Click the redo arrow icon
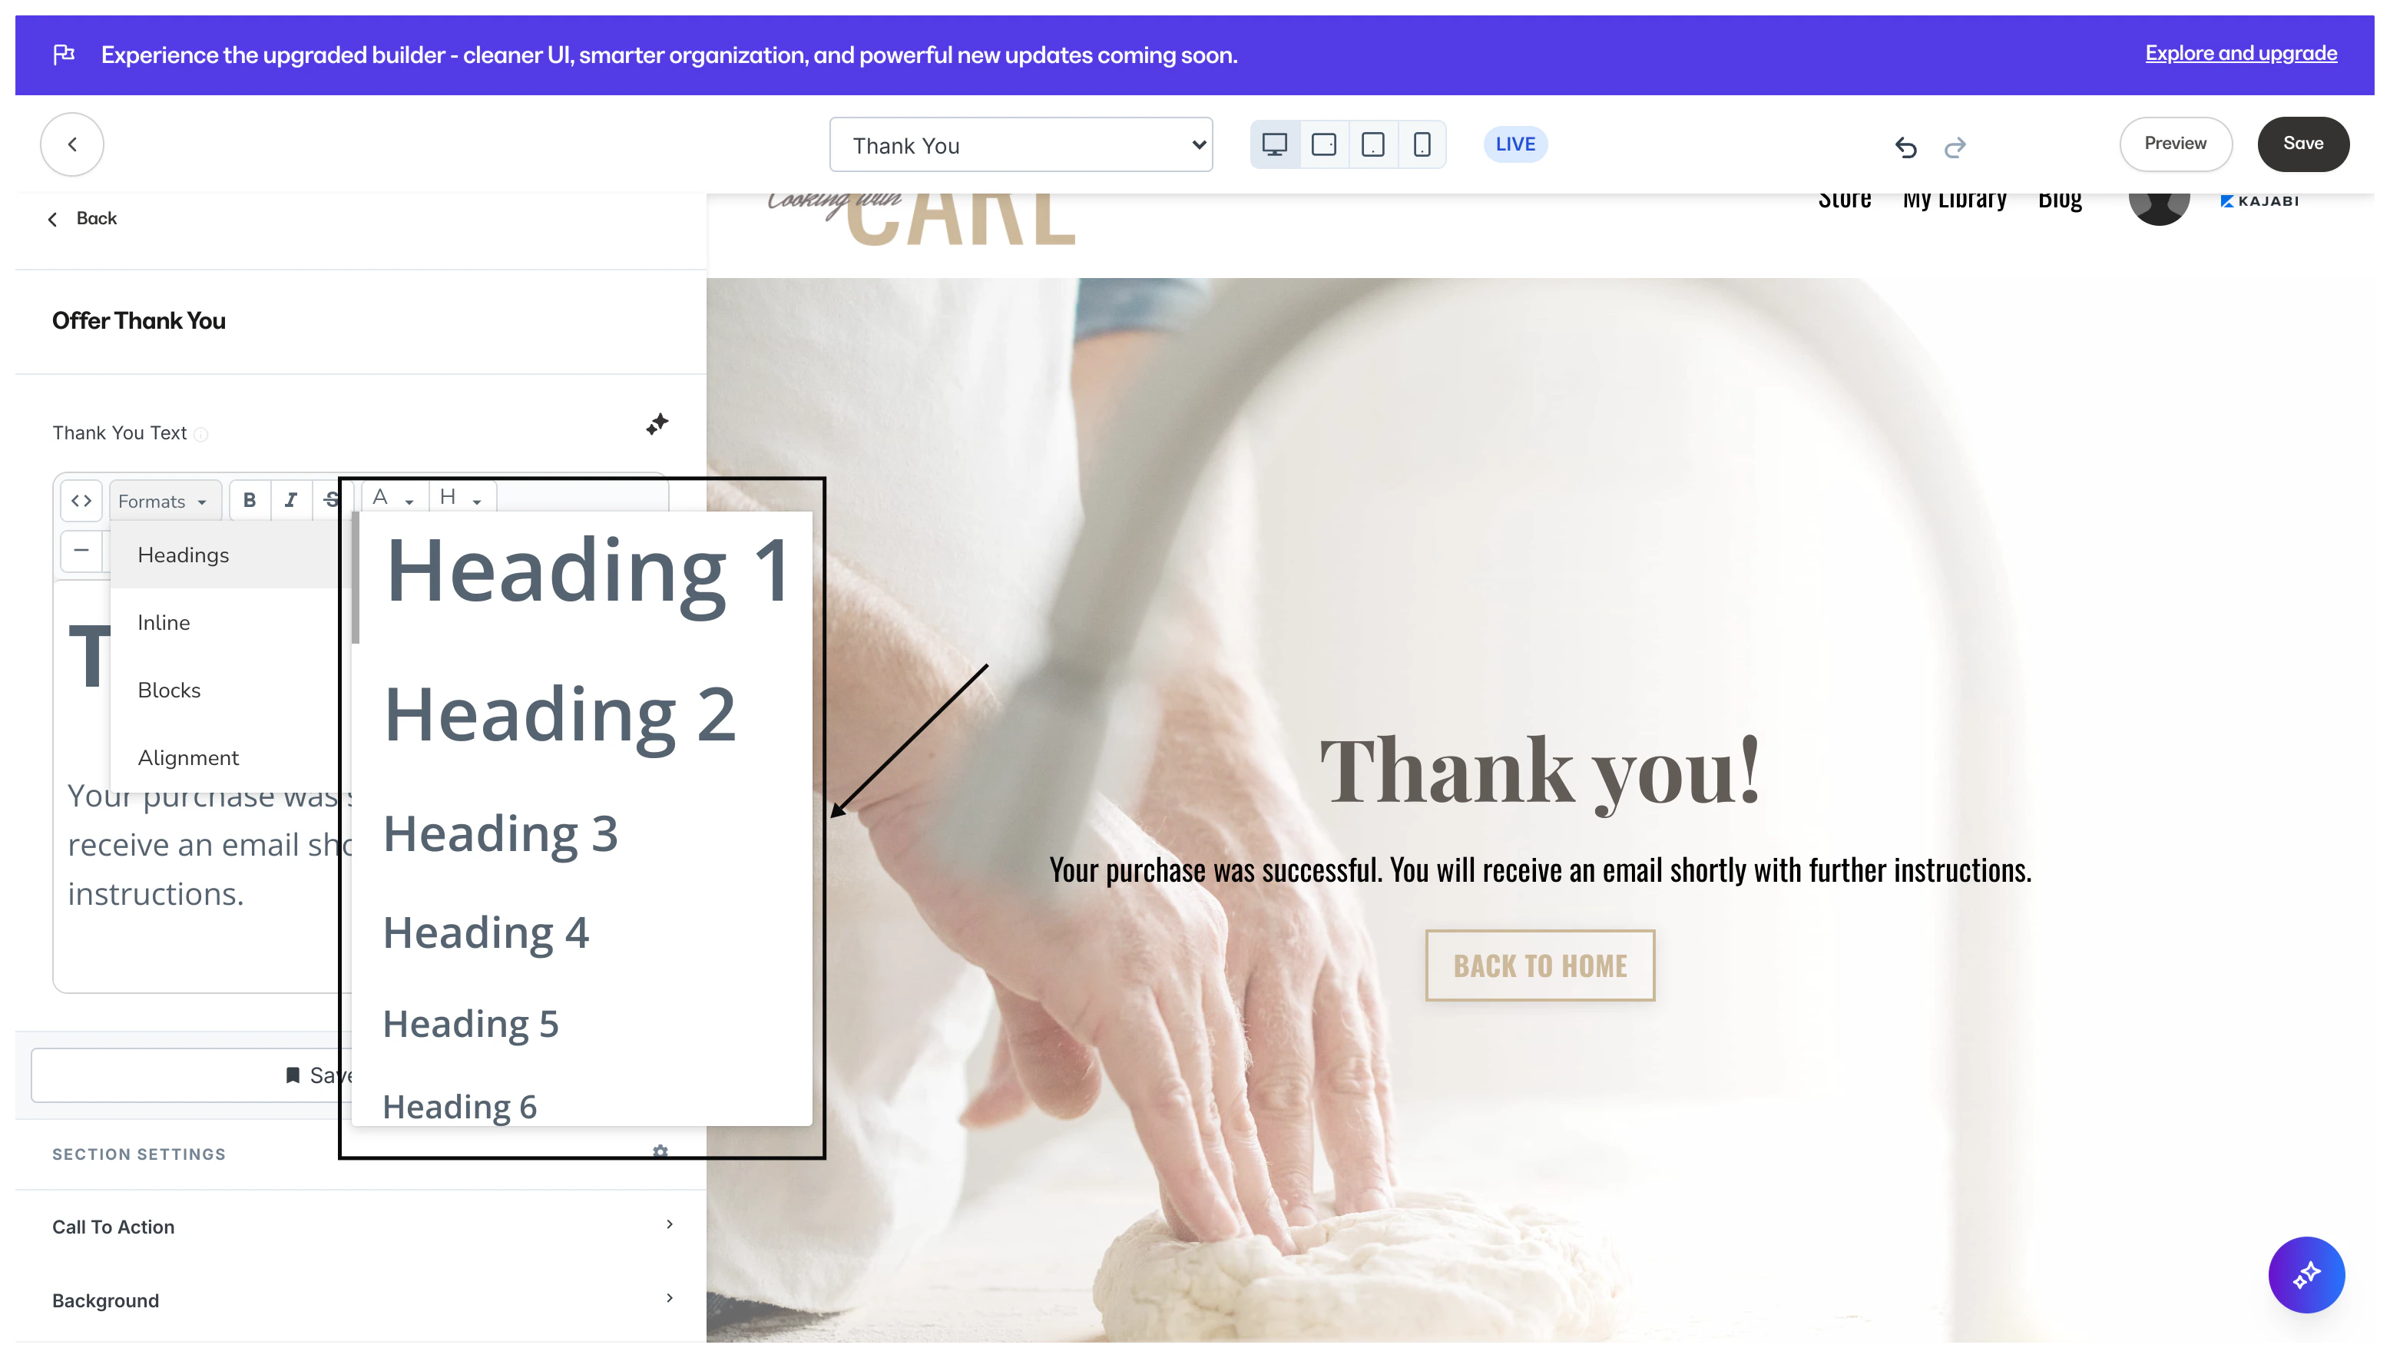2390x1358 pixels. [1955, 147]
